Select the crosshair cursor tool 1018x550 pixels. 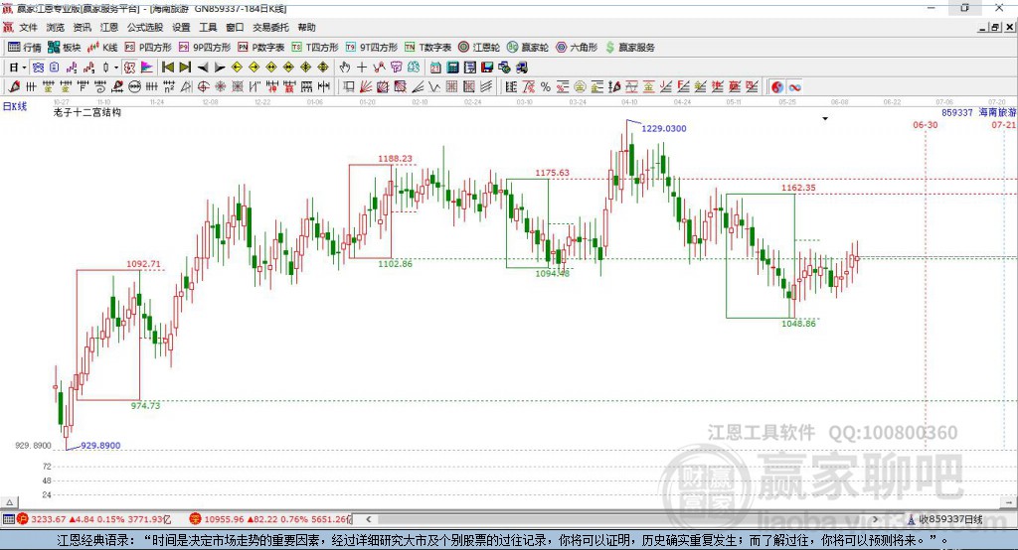(362, 68)
